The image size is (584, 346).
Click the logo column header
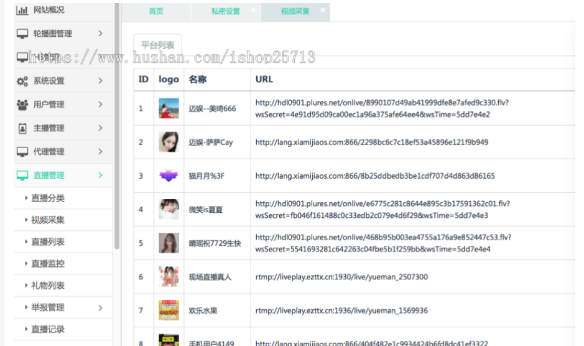tap(169, 80)
